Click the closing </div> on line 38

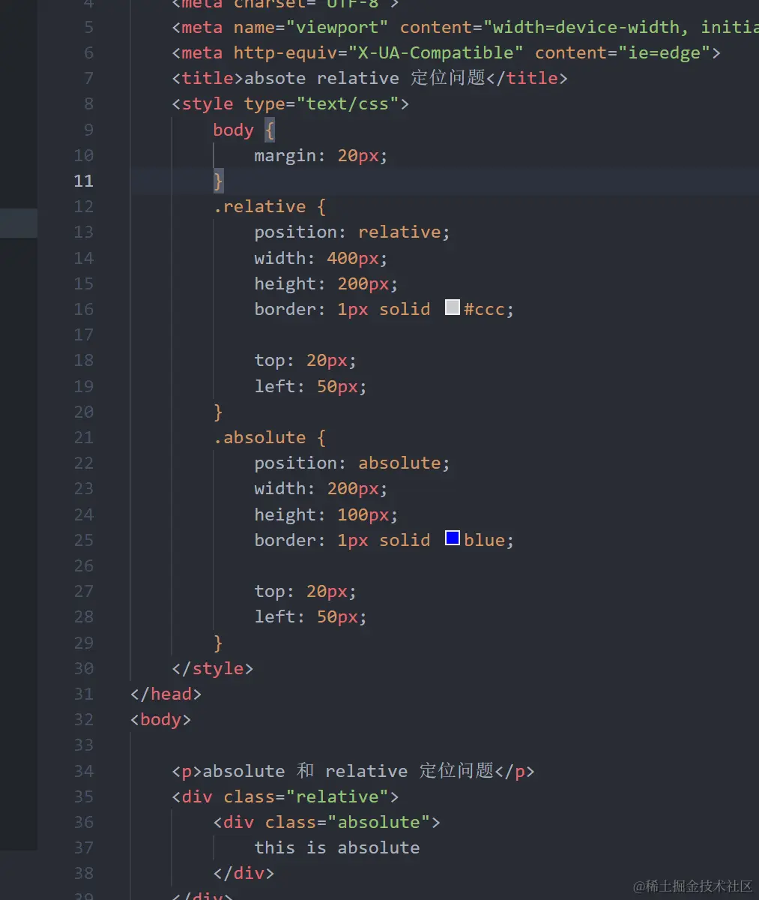244,873
